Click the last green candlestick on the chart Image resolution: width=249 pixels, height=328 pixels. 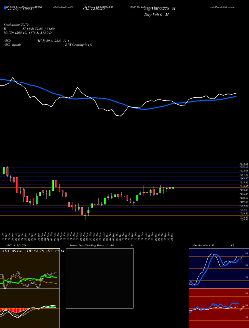point(173,189)
